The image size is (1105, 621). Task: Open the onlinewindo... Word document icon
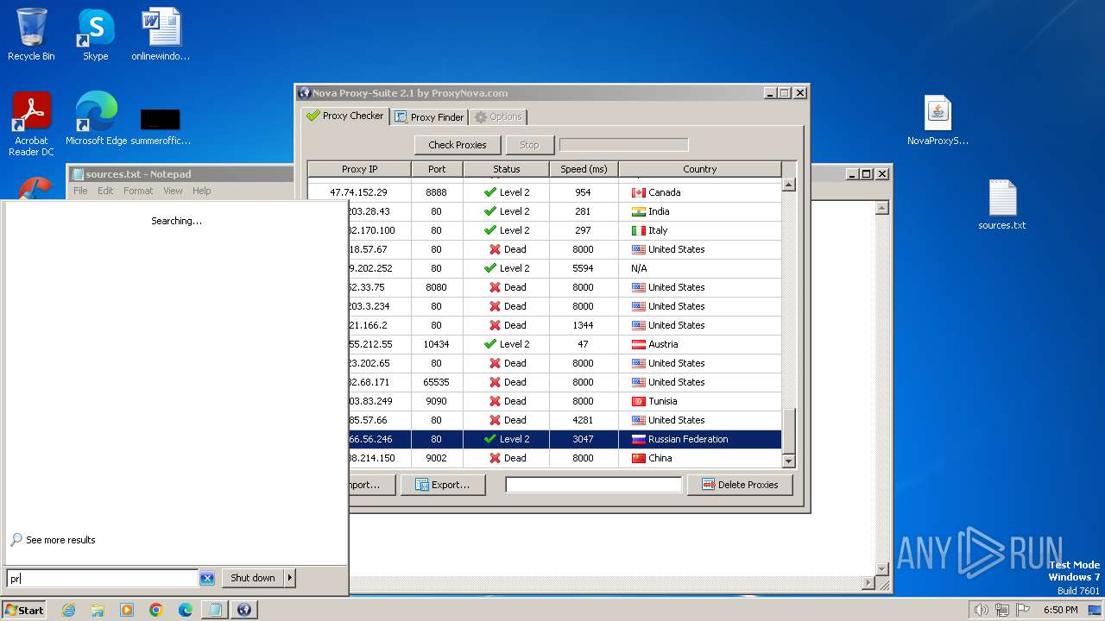pyautogui.click(x=161, y=35)
